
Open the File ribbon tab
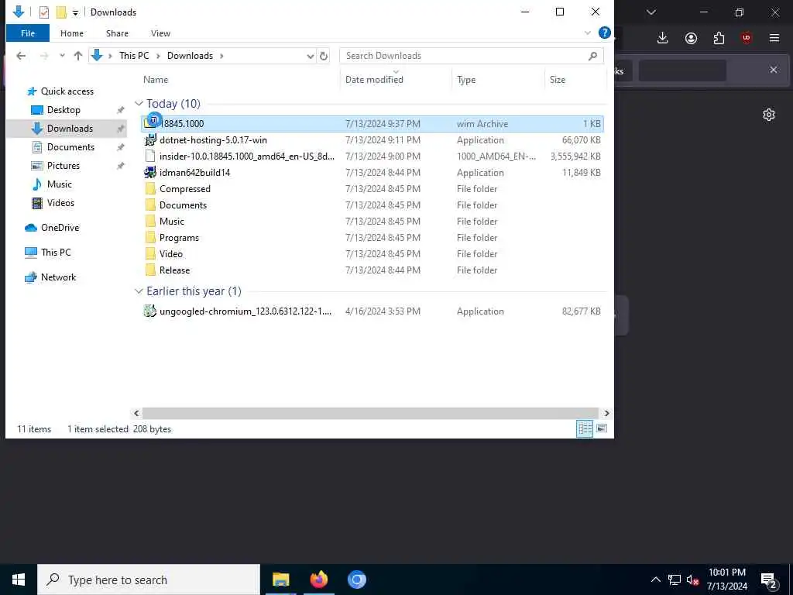click(28, 33)
